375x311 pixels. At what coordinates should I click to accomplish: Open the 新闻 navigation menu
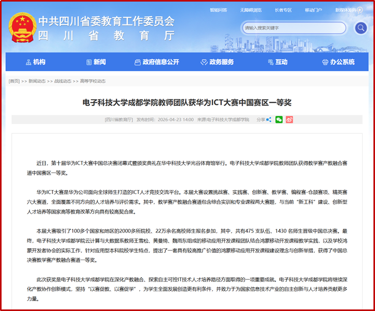[x=96, y=62]
